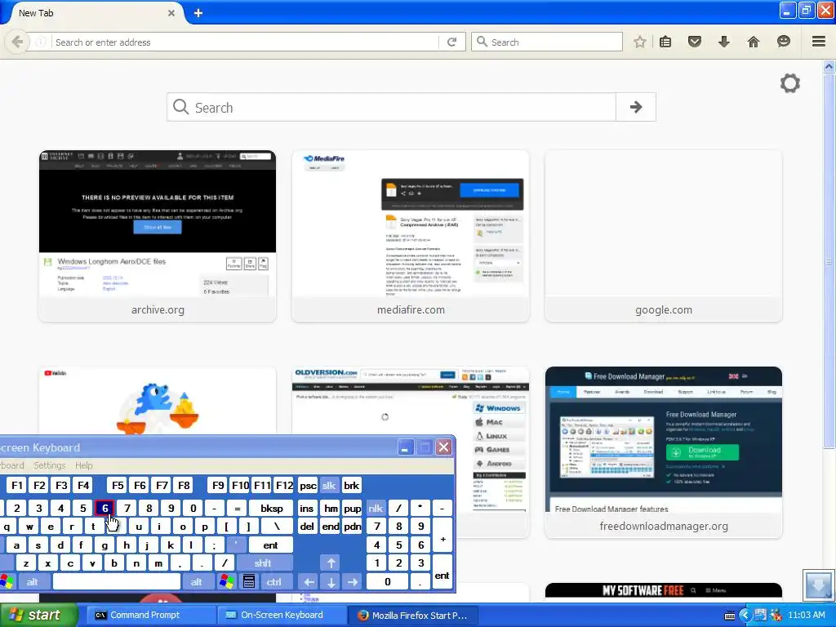Open On-Screen Keyboard Help menu
Viewport: 836px width, 627px height.
pos(84,465)
